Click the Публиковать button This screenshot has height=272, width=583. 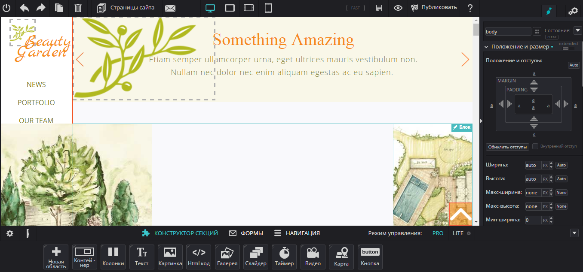pyautogui.click(x=434, y=8)
